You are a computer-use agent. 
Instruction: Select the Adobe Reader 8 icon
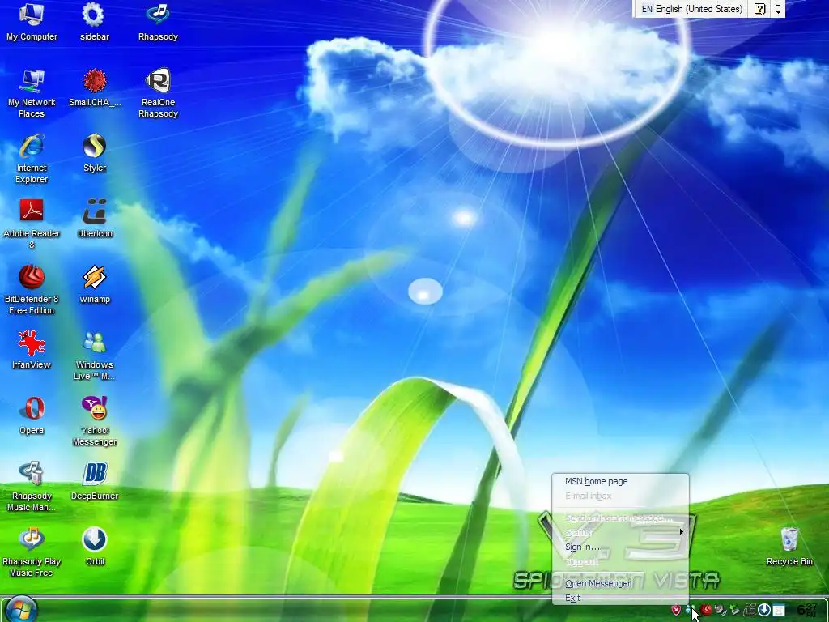(32, 224)
